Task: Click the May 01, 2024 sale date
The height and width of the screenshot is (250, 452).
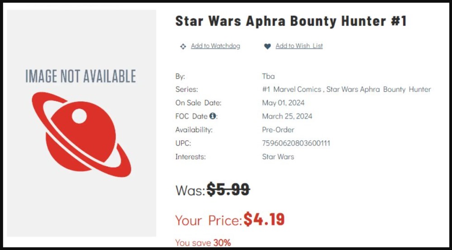Action: (x=283, y=103)
